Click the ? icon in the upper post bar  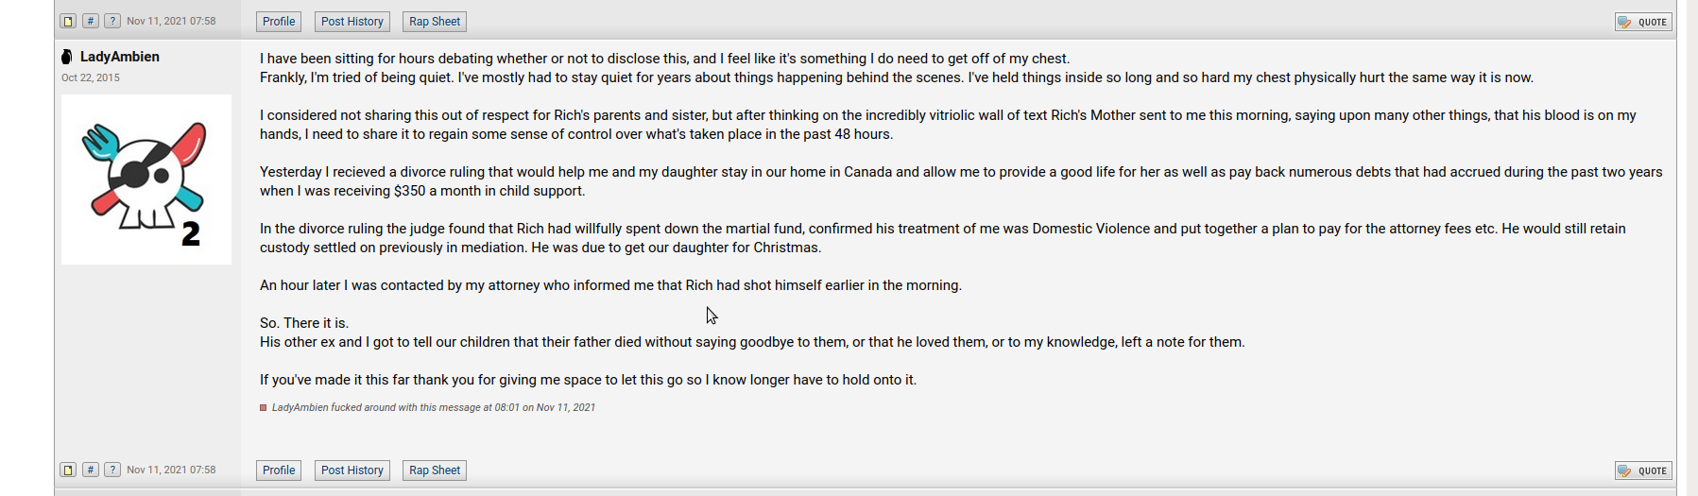pos(112,21)
